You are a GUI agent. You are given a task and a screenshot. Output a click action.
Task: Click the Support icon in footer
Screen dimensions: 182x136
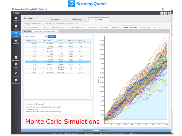pyautogui.click(x=86, y=133)
